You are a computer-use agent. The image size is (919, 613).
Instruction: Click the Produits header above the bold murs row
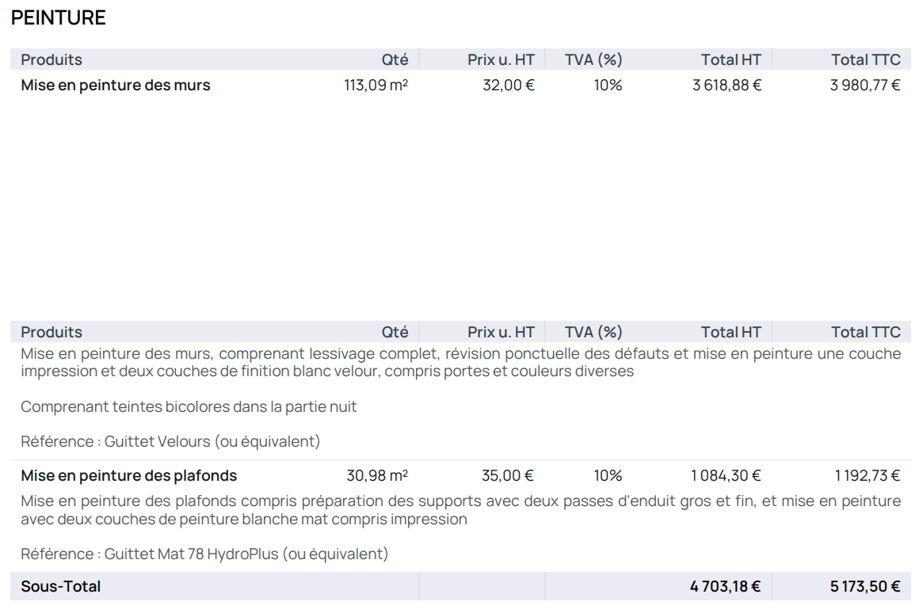click(51, 59)
